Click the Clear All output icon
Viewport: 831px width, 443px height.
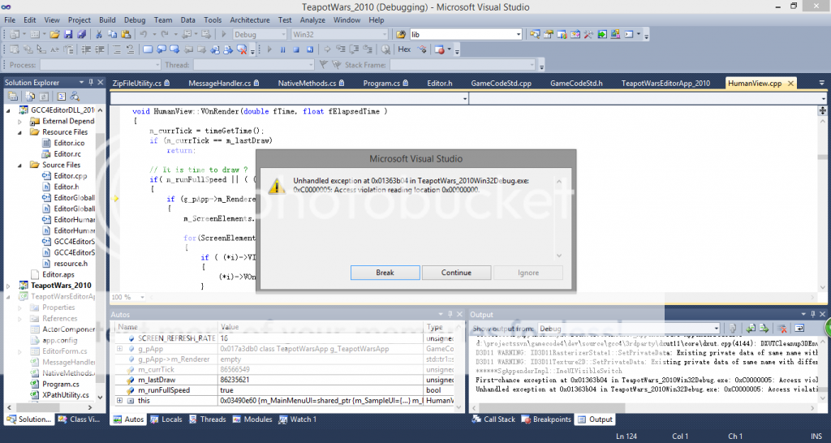point(784,328)
